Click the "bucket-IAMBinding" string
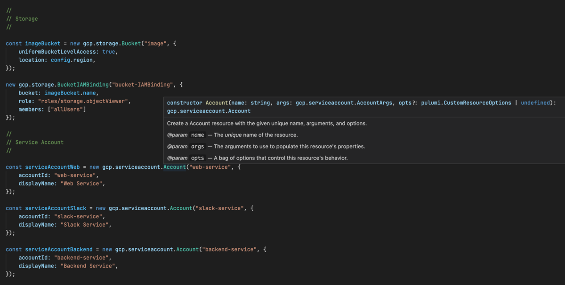This screenshot has width=565, height=285. 143,85
